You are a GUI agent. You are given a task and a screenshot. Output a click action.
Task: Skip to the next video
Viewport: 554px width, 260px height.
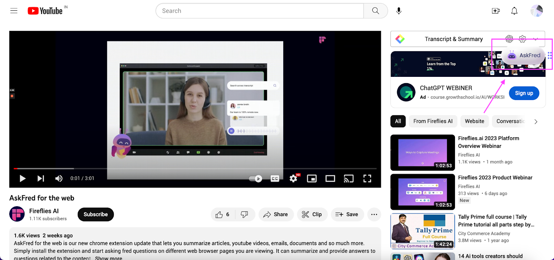pos(41,178)
